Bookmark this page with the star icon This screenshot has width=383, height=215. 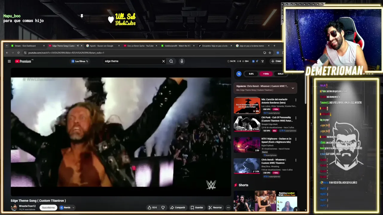[270, 53]
